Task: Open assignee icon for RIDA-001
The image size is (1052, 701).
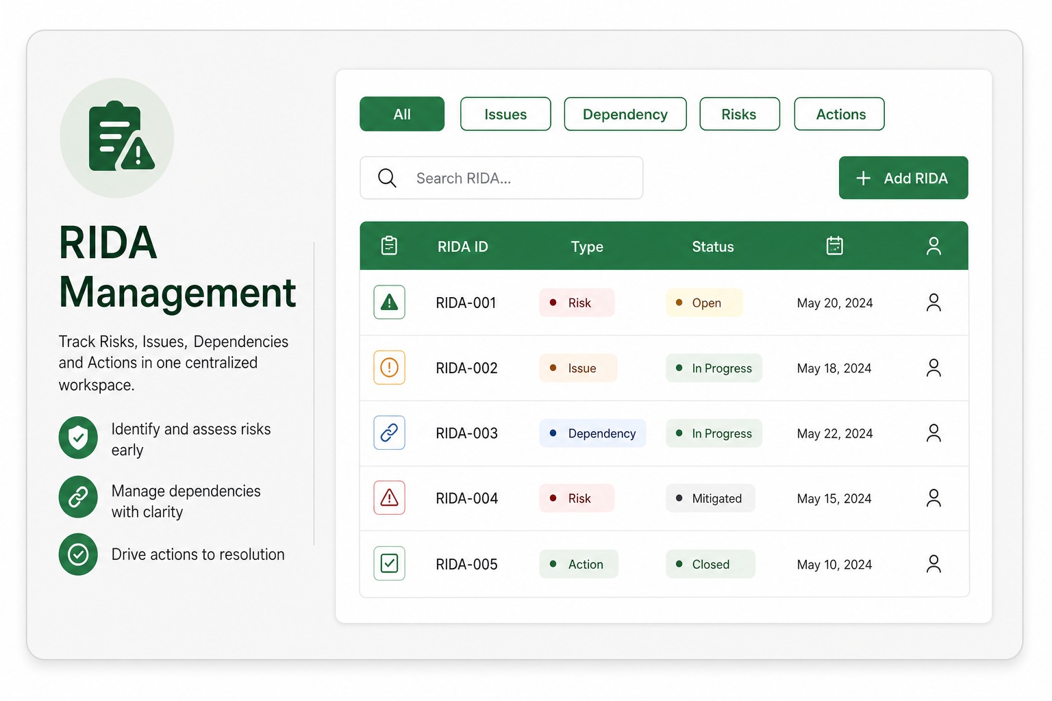Action: [x=934, y=303]
